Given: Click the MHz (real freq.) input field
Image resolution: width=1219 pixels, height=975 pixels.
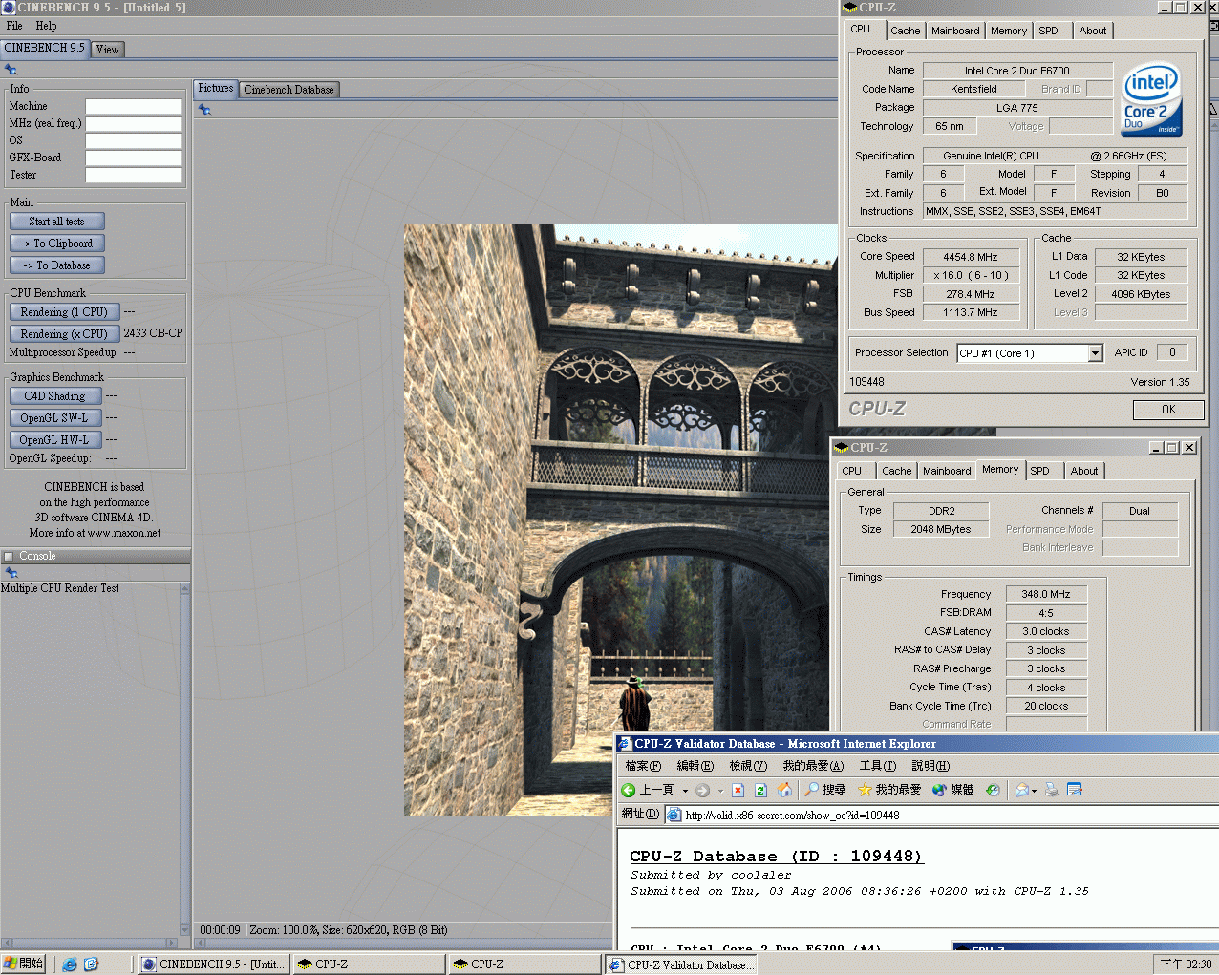Looking at the screenshot, I should [133, 123].
